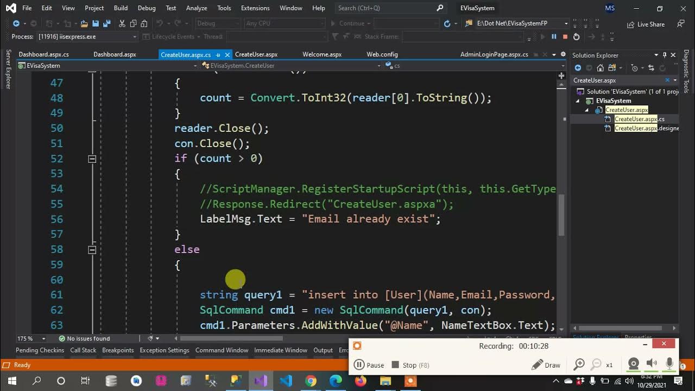695x391 pixels.
Task: Collapse the code block at line 52
Action: coord(92,159)
